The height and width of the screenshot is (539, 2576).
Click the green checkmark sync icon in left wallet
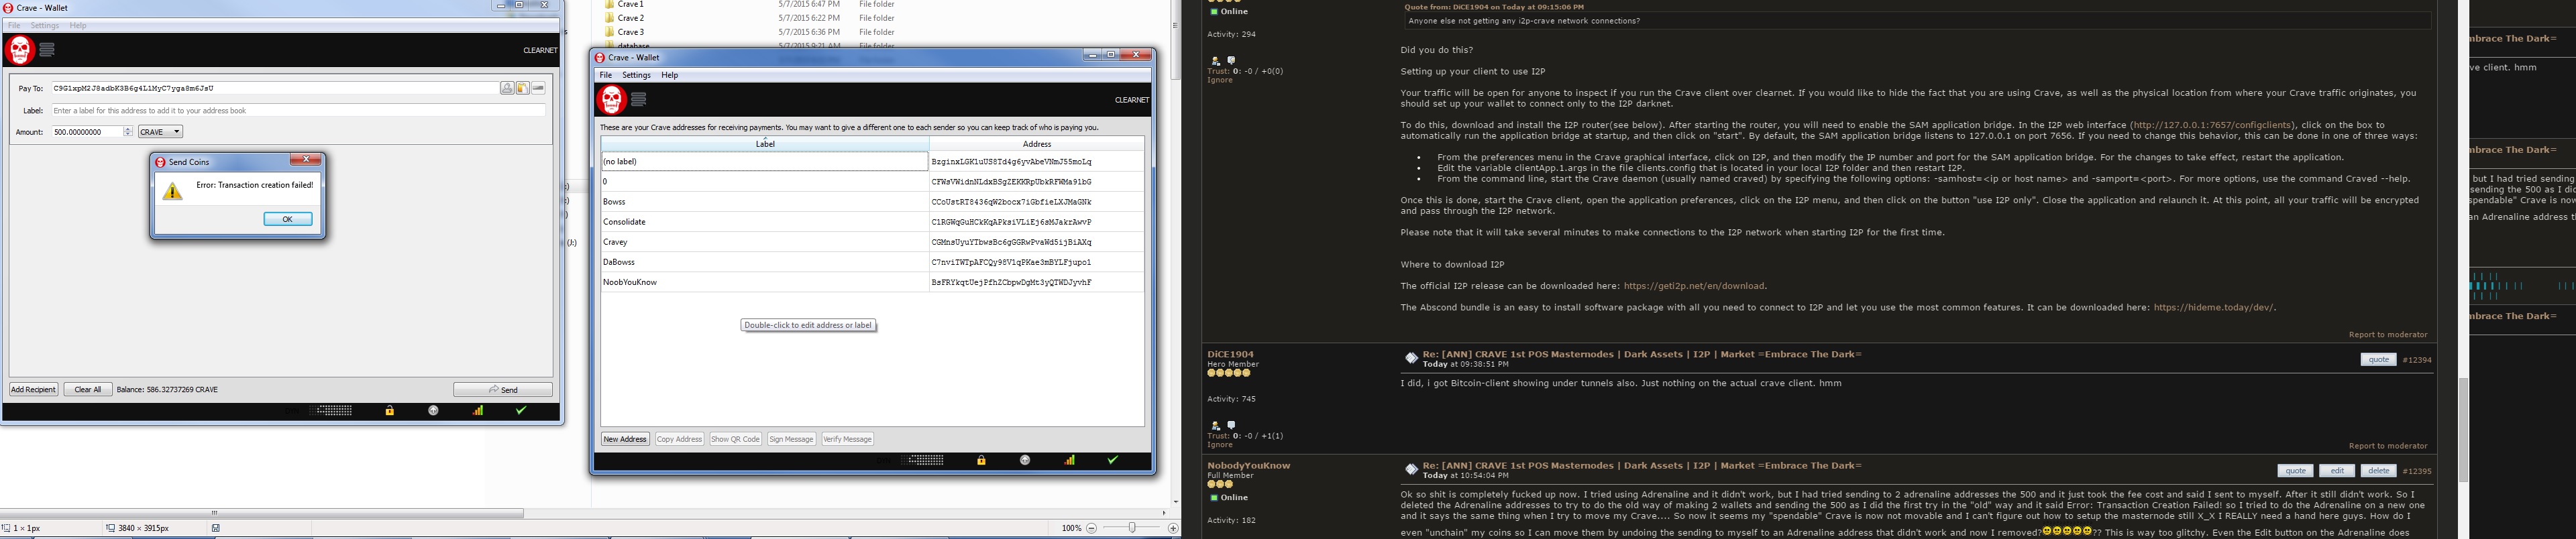521,411
